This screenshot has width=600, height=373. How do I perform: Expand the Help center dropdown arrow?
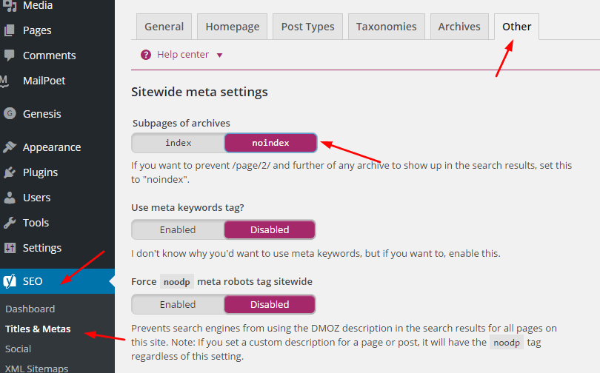220,55
